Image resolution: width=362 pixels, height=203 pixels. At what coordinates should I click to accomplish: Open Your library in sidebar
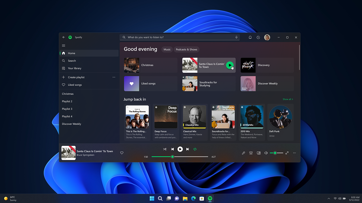click(89, 68)
